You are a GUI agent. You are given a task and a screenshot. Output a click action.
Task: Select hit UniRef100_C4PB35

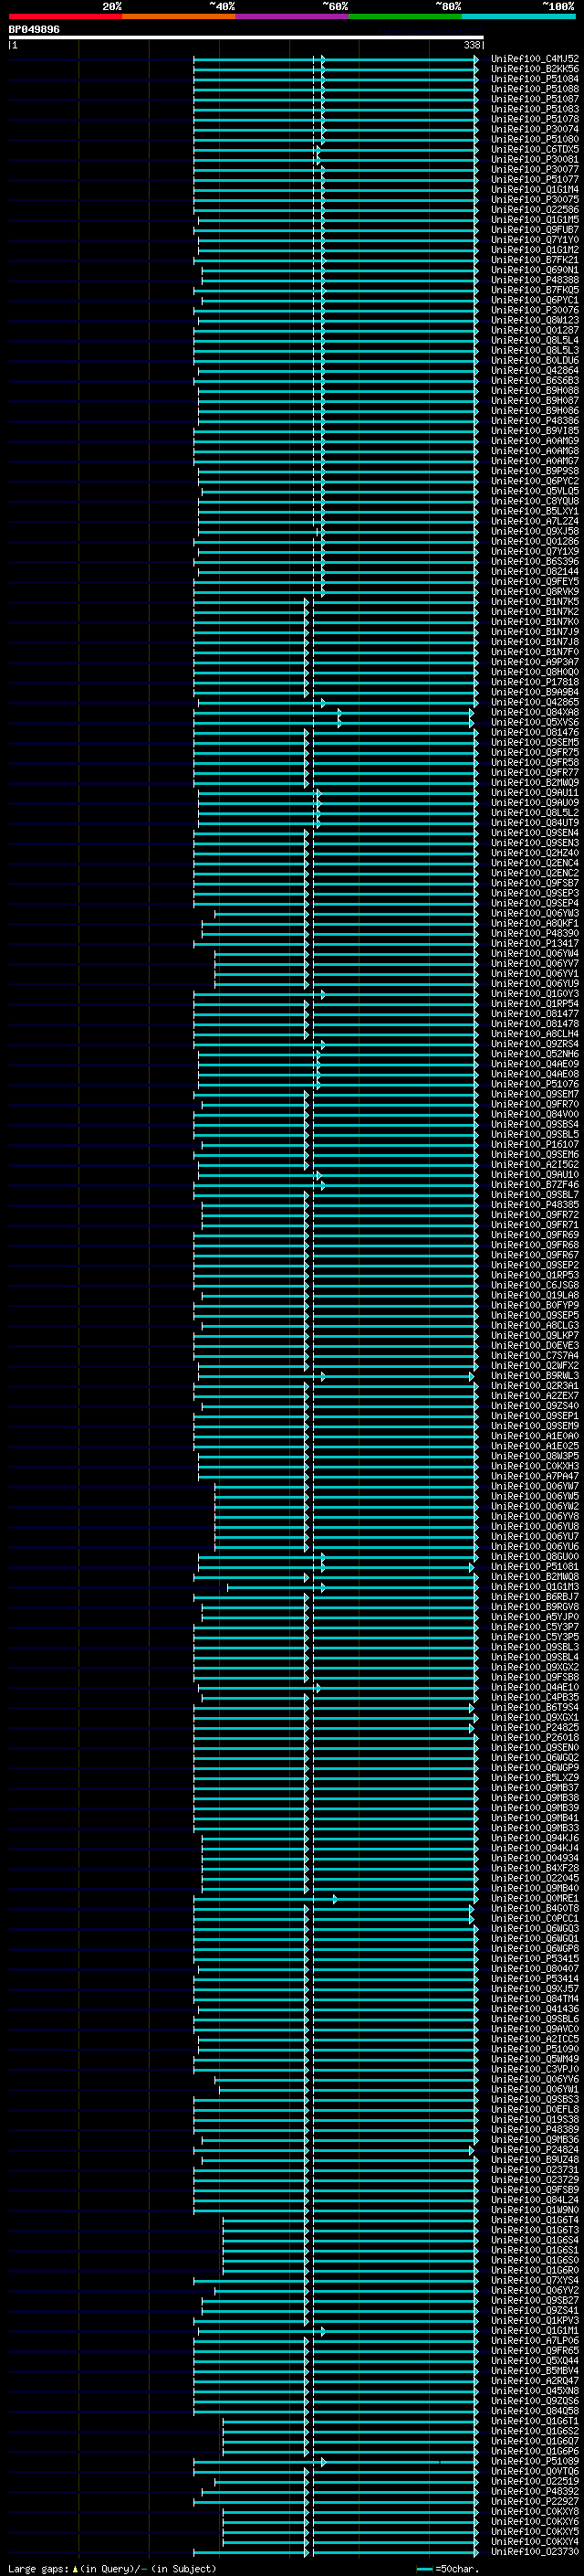[535, 1697]
